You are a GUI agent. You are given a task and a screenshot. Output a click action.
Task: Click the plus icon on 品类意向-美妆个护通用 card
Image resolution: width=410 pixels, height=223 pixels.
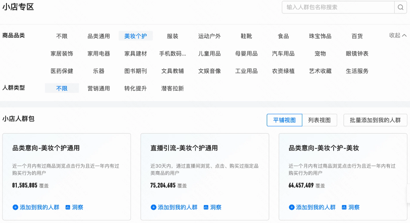[x=15, y=207]
